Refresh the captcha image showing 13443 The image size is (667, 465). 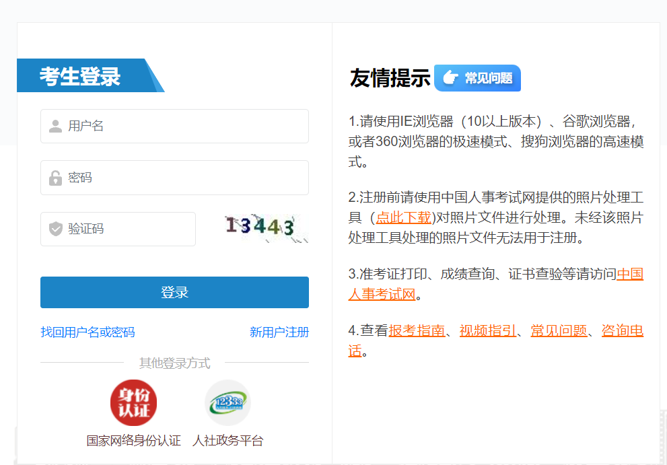coord(266,227)
